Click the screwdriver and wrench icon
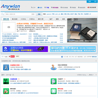 (6, 91)
